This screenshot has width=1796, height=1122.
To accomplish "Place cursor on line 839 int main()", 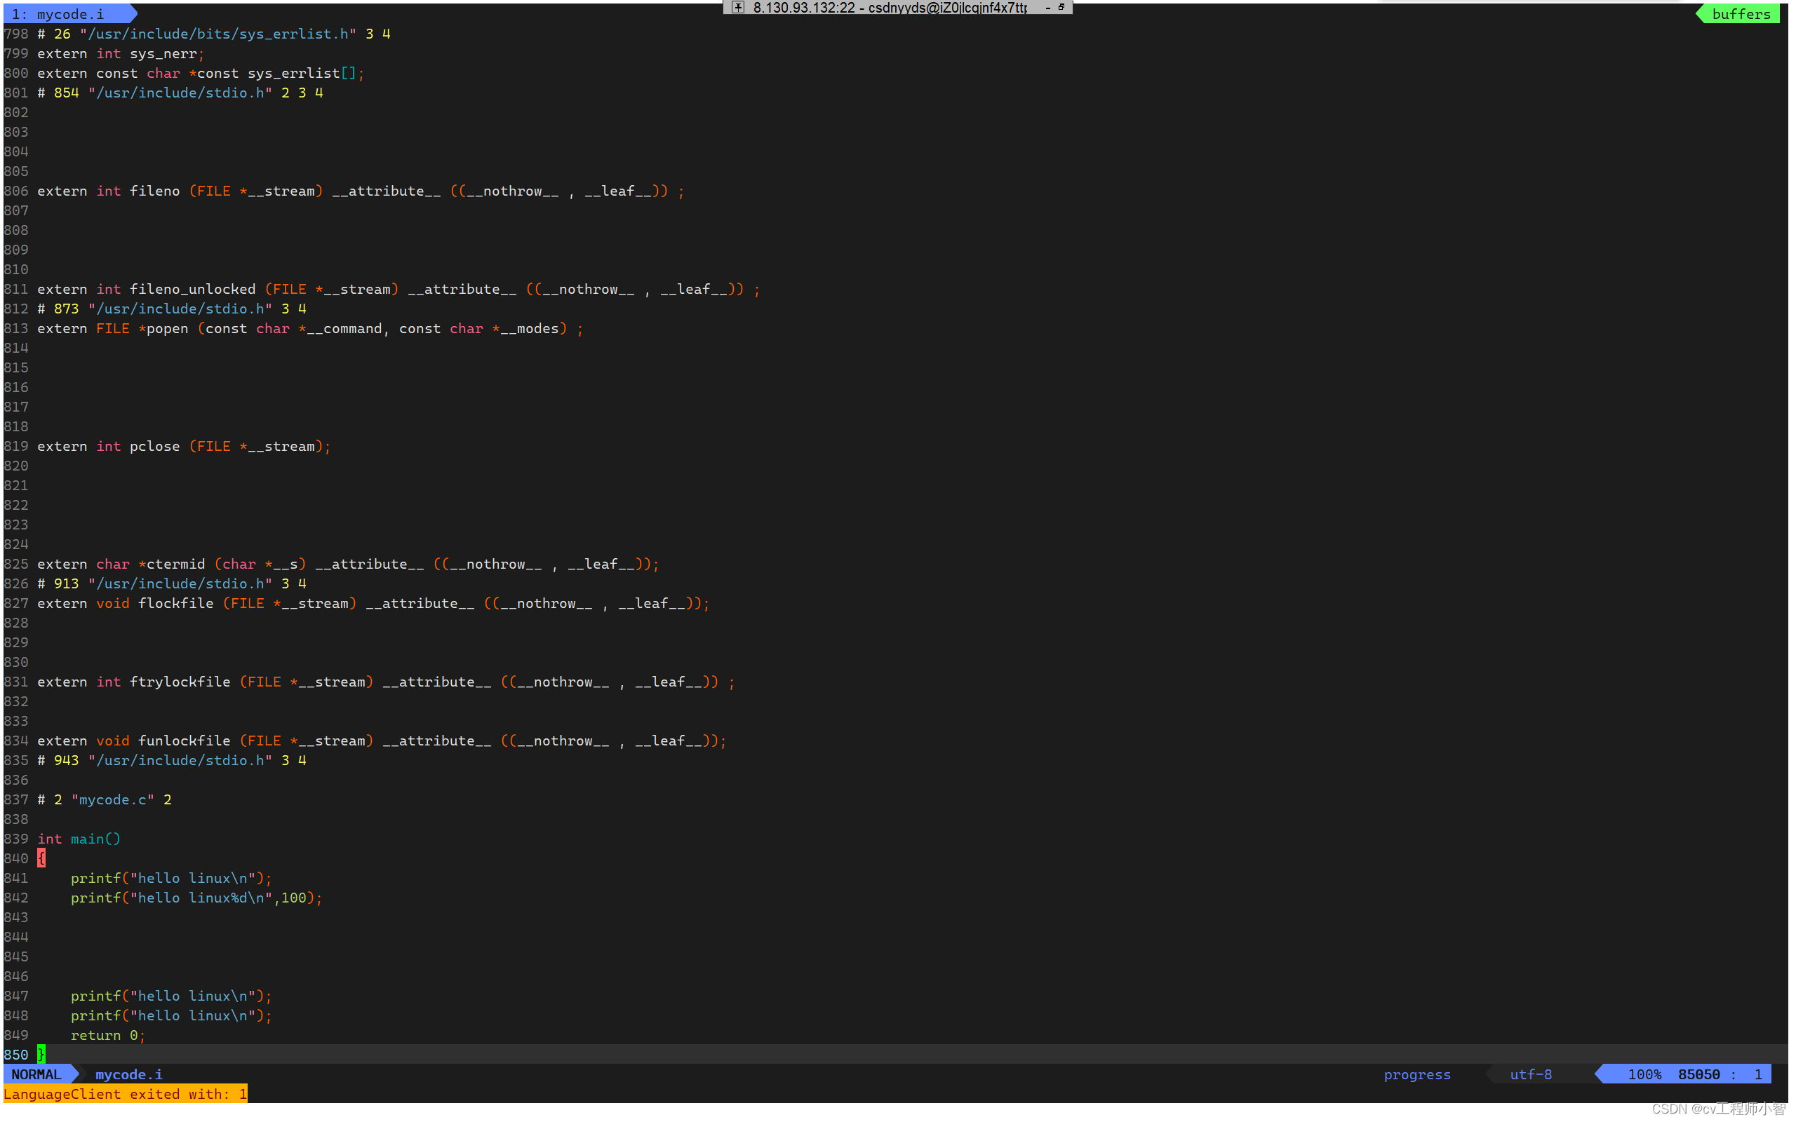I will [79, 839].
